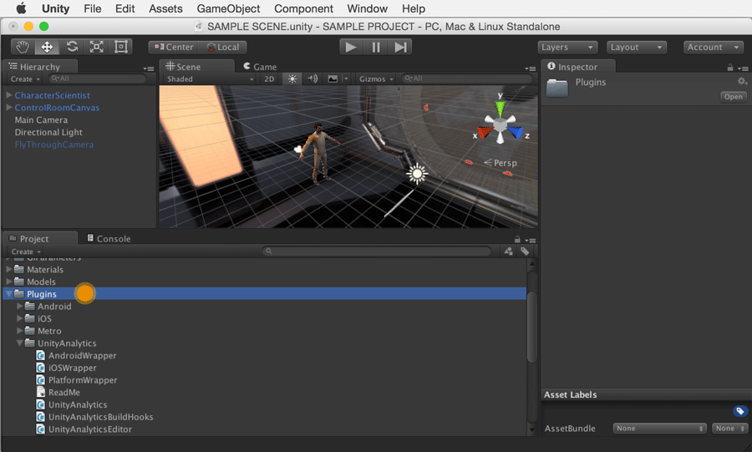752x452 pixels.
Task: Toggle scene audio speaker icon
Action: (x=312, y=79)
